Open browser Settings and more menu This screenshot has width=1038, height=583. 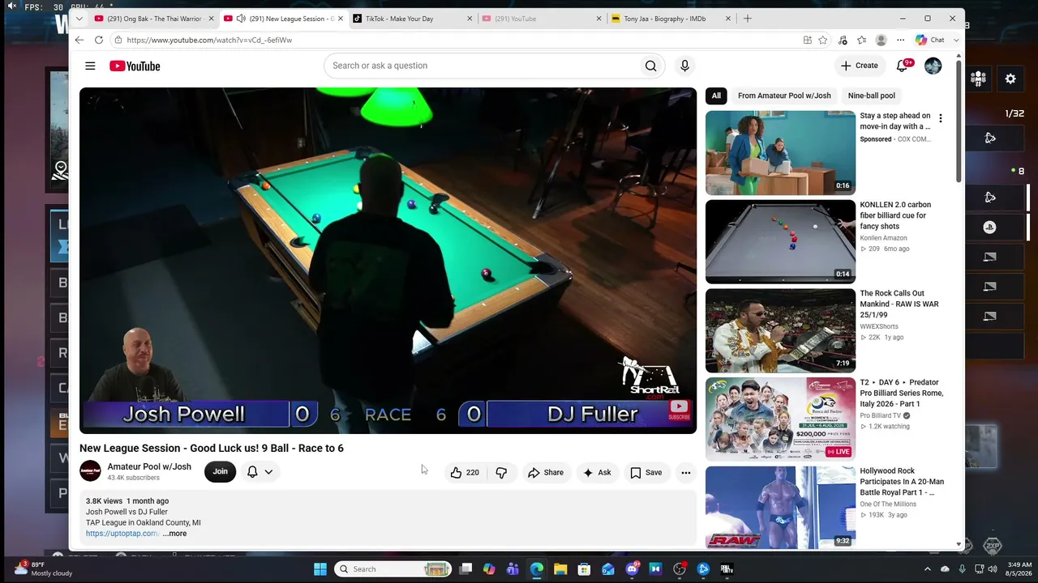(900, 40)
